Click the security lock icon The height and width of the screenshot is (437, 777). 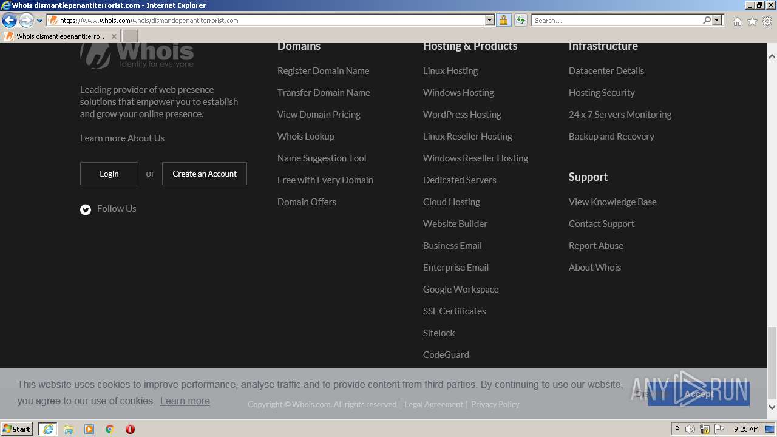coord(503,21)
